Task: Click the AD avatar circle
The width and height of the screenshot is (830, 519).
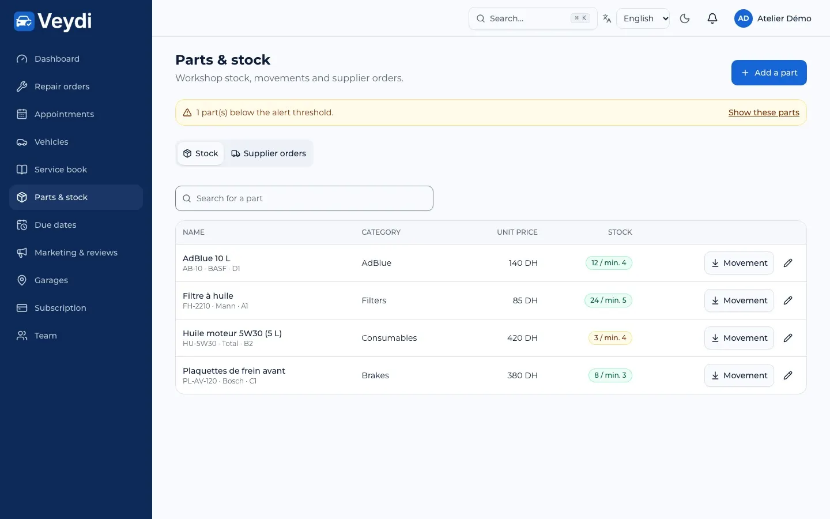Action: [x=744, y=18]
